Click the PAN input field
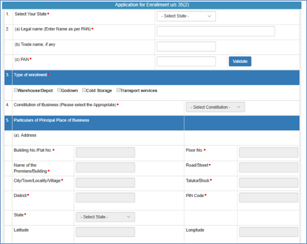This screenshot has width=307, height=244. click(186, 62)
